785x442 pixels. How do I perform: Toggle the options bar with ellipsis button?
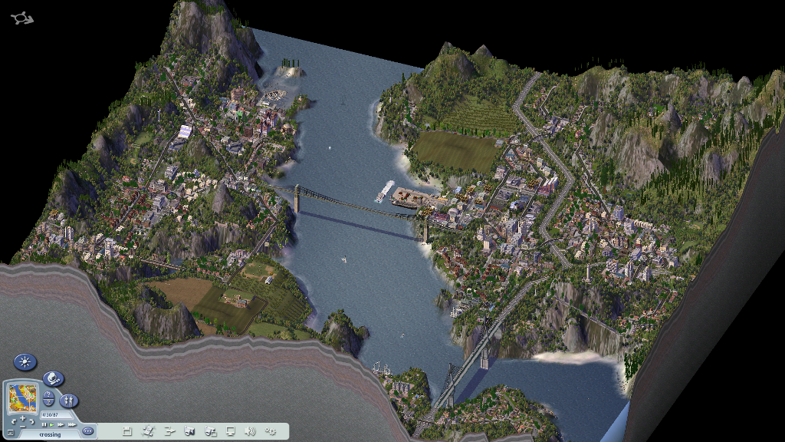pos(88,431)
